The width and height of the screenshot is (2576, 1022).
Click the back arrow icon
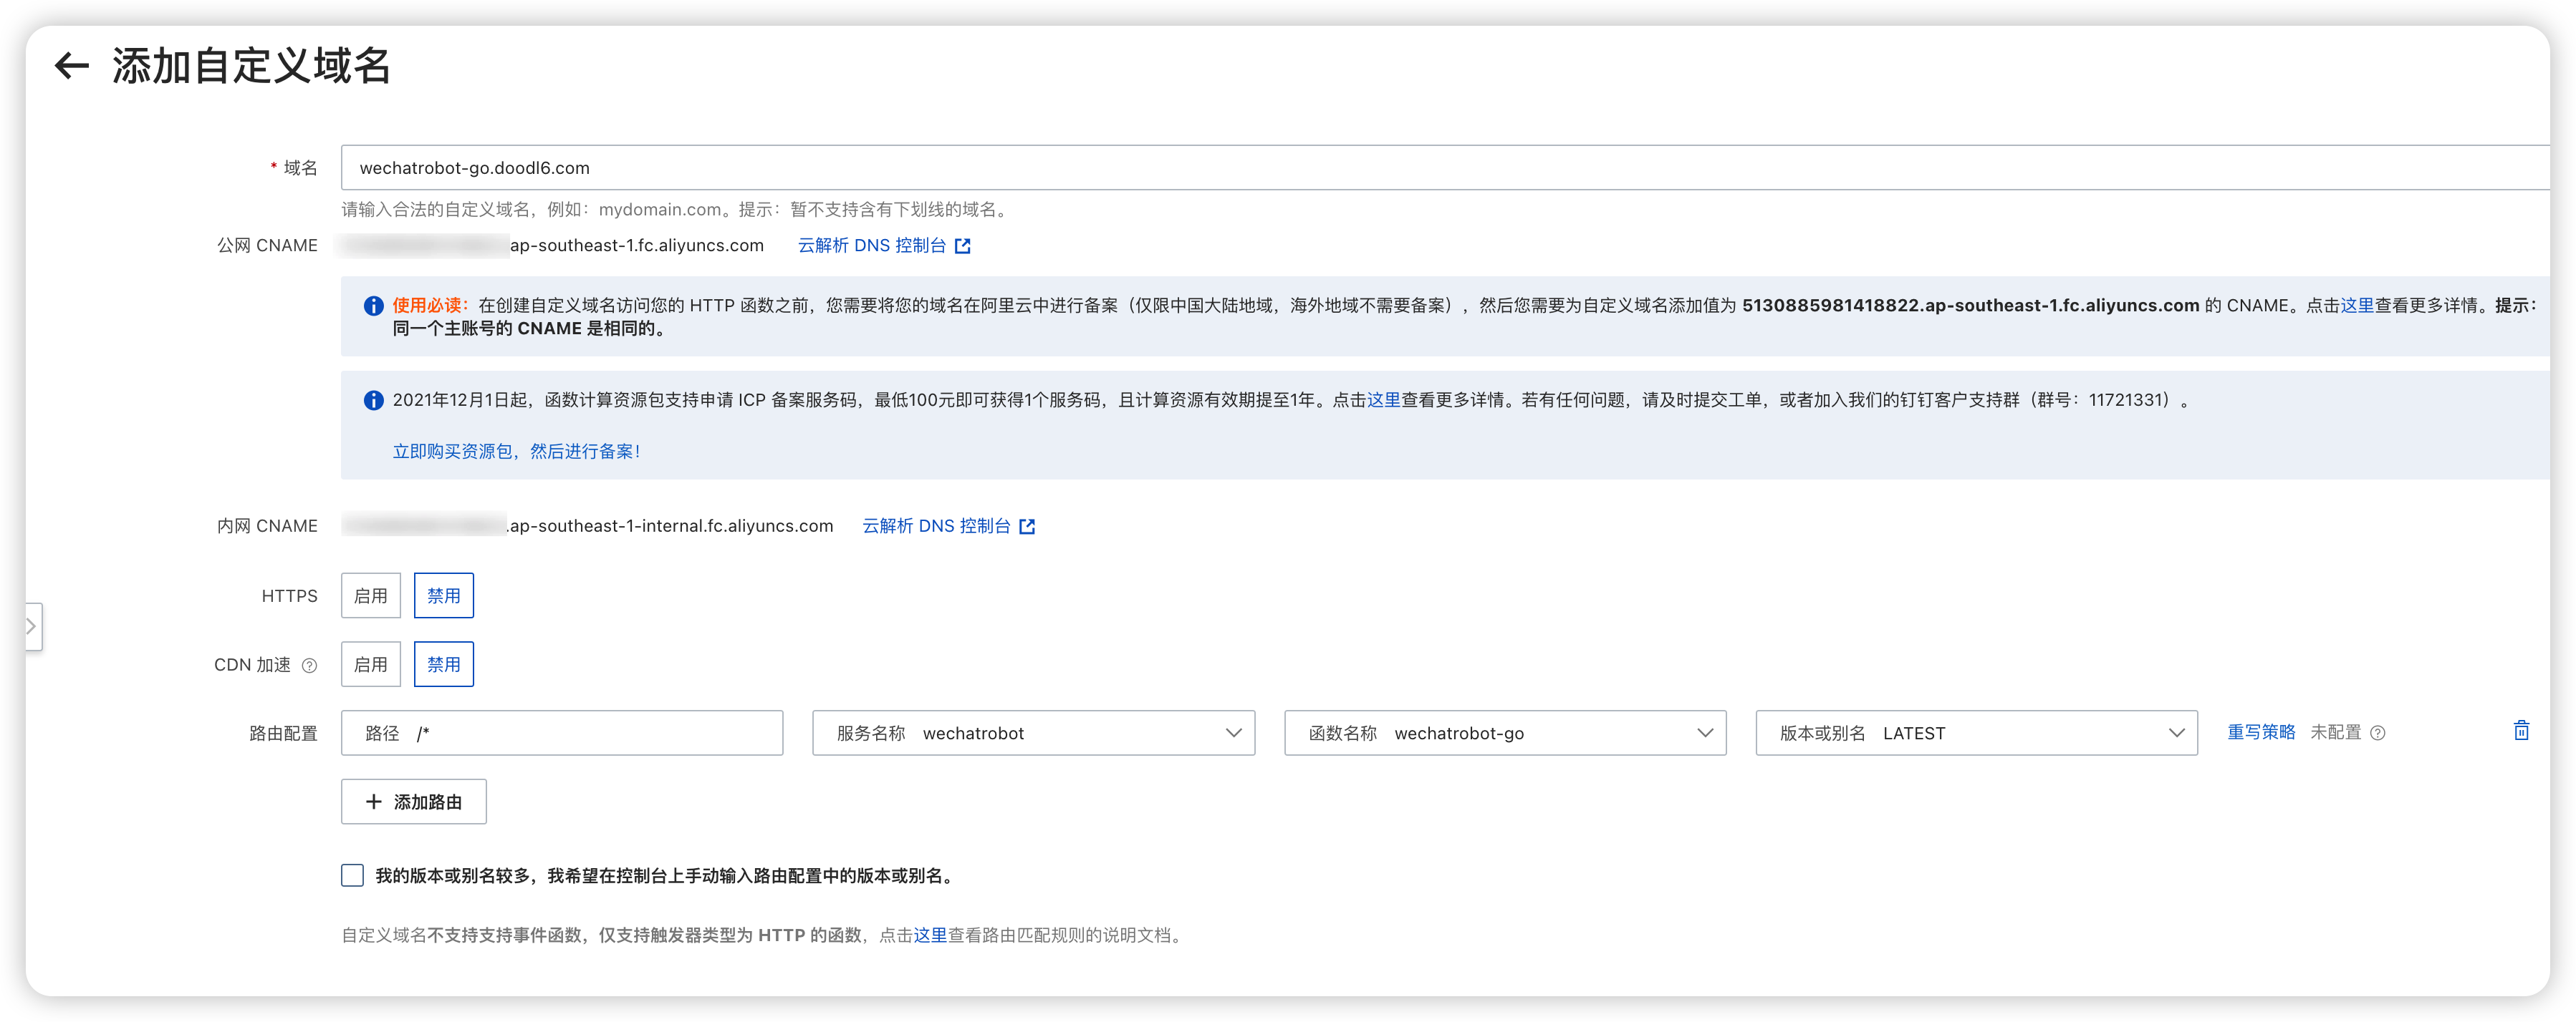coord(72,66)
